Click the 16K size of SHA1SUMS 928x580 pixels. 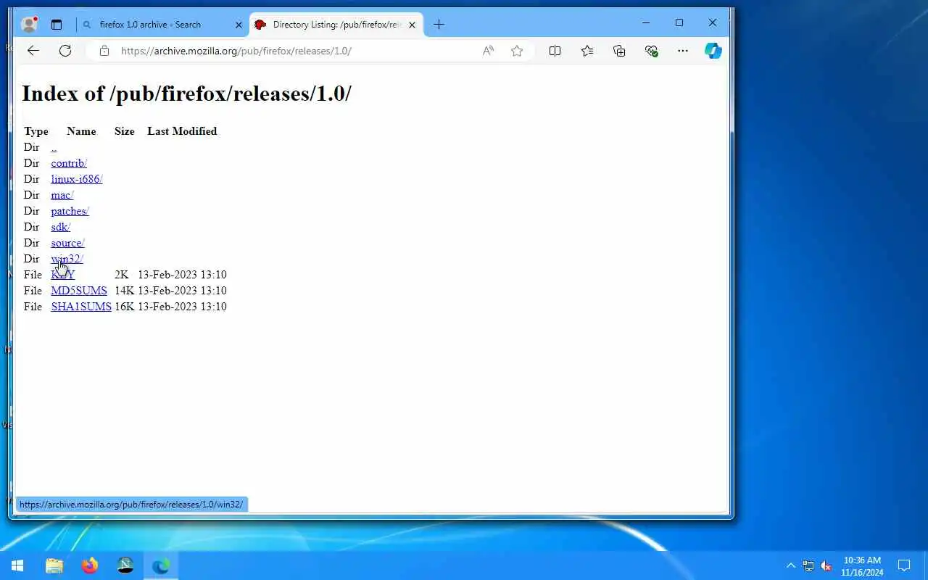(x=125, y=307)
